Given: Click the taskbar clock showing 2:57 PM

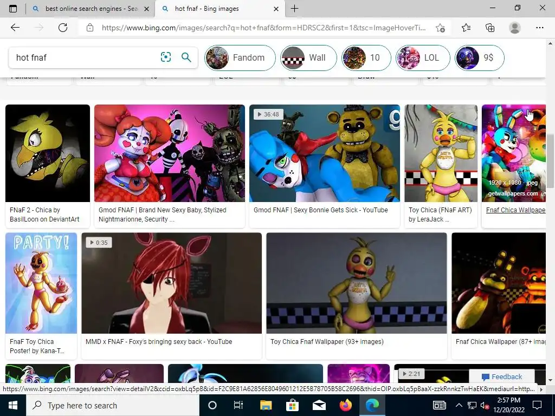Looking at the screenshot, I should tap(508, 405).
